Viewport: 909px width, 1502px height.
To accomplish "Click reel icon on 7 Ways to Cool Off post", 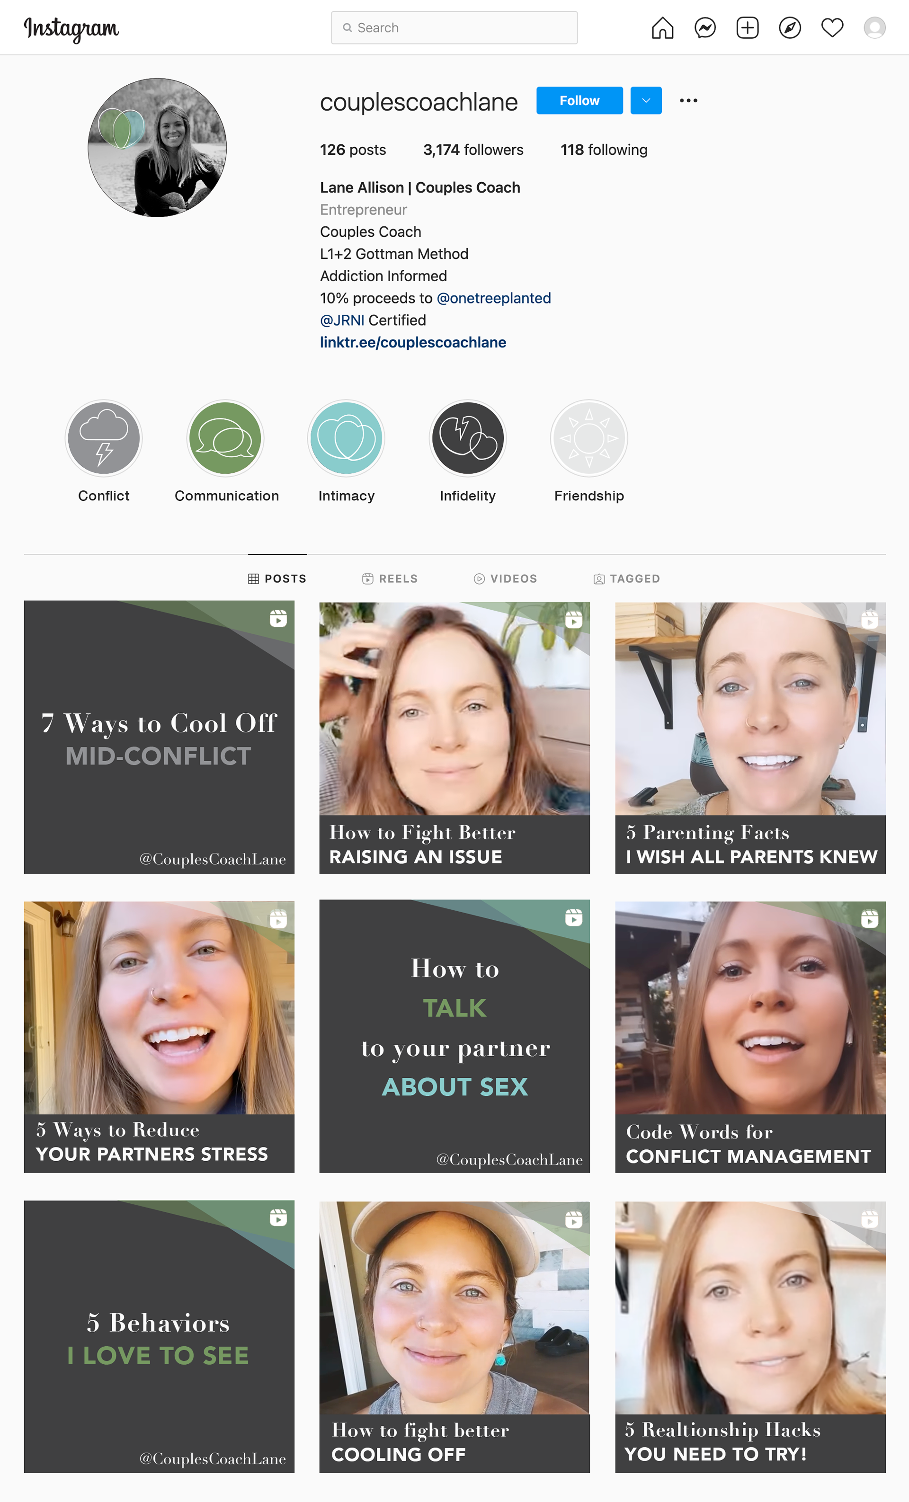I will click(x=278, y=619).
